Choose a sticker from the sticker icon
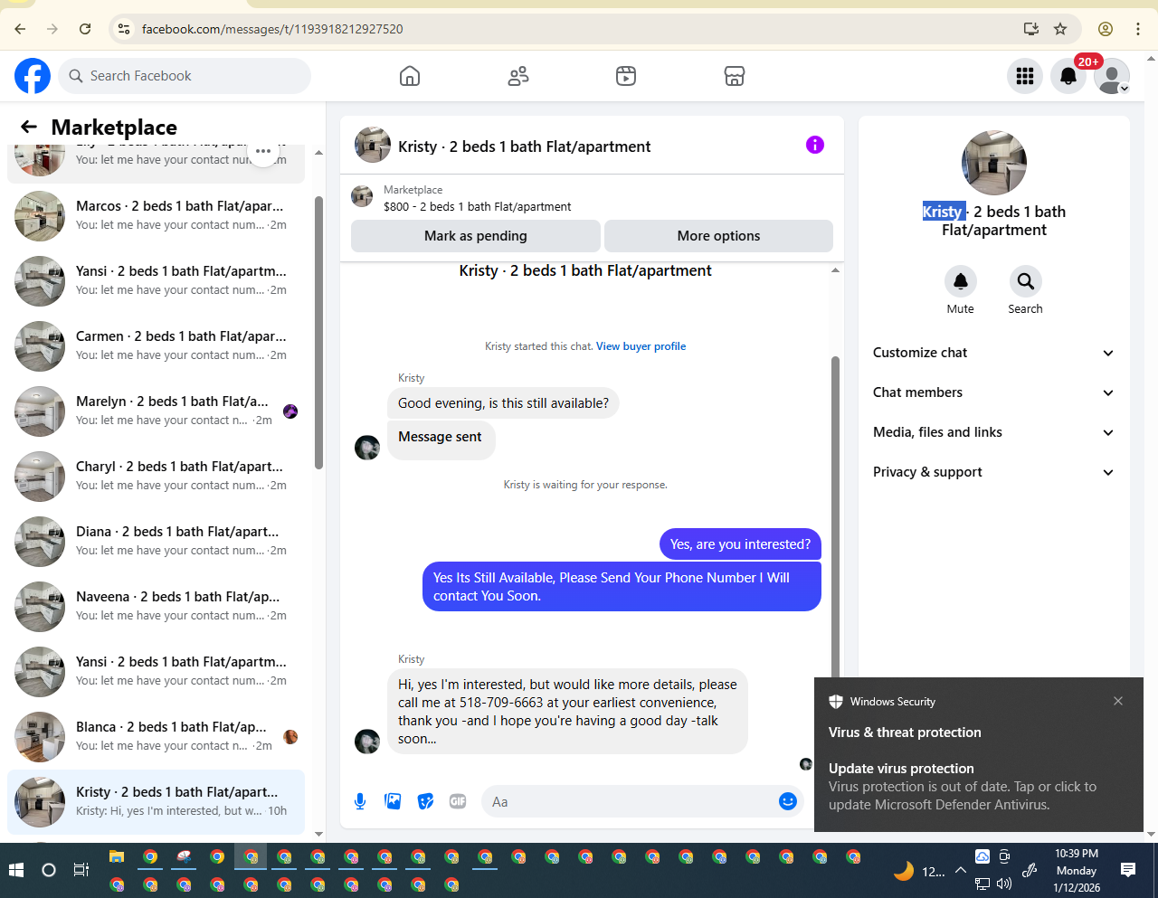The height and width of the screenshot is (898, 1158). click(425, 801)
